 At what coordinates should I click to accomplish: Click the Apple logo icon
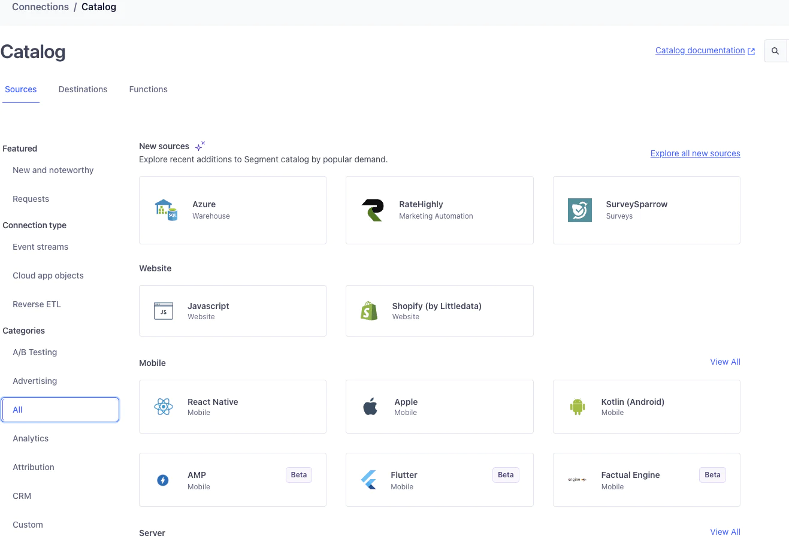(370, 407)
